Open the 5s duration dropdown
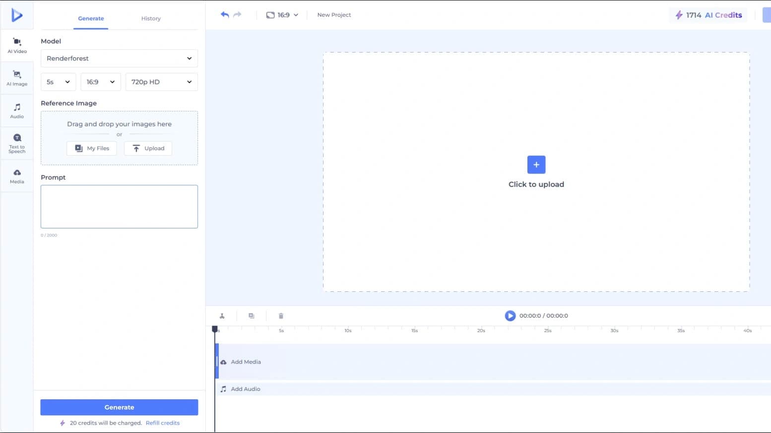 pyautogui.click(x=58, y=82)
